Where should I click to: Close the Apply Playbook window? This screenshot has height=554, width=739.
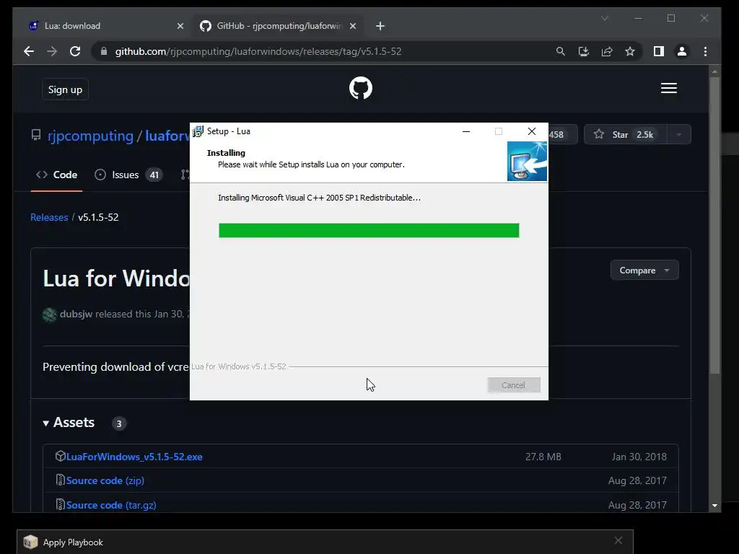[618, 541]
